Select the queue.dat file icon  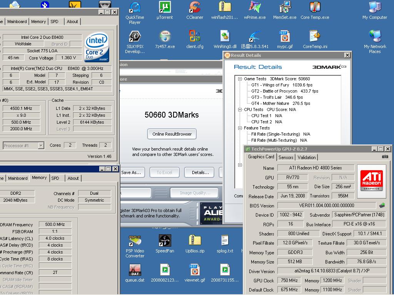point(135,270)
